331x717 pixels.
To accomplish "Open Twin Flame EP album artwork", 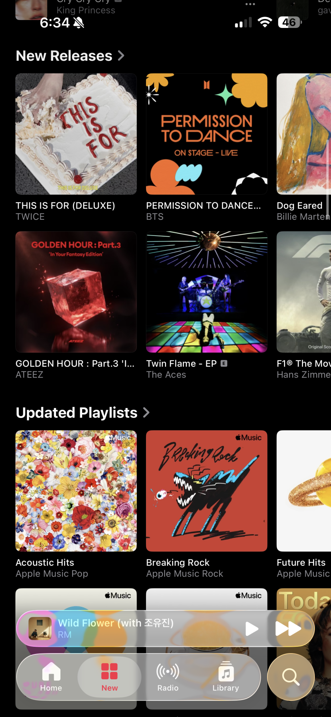I will coord(207,292).
